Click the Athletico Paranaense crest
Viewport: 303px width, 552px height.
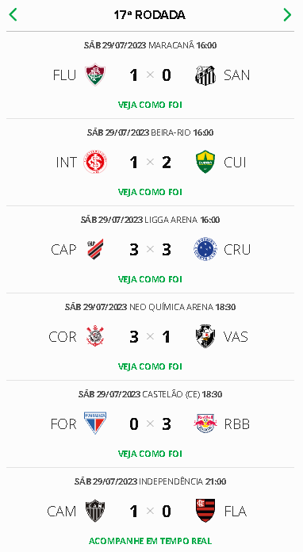point(95,249)
